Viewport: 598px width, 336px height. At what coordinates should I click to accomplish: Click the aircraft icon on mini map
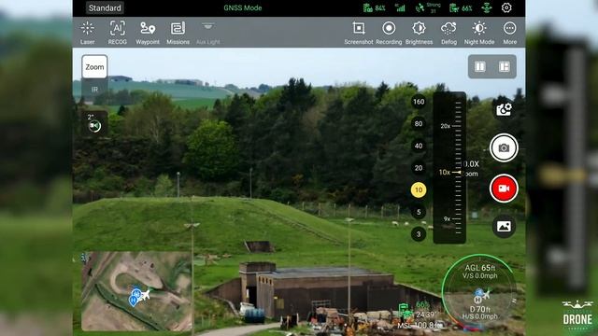coord(145,295)
